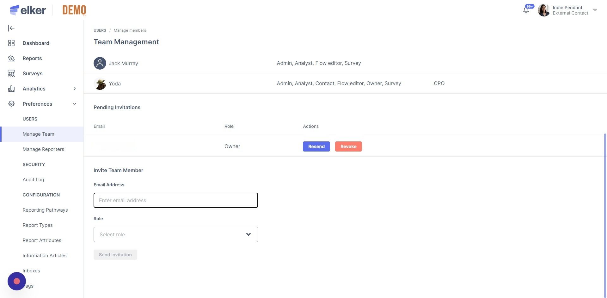Image resolution: width=607 pixels, height=298 pixels.
Task: Focus the Email Address input field
Action: coord(175,200)
